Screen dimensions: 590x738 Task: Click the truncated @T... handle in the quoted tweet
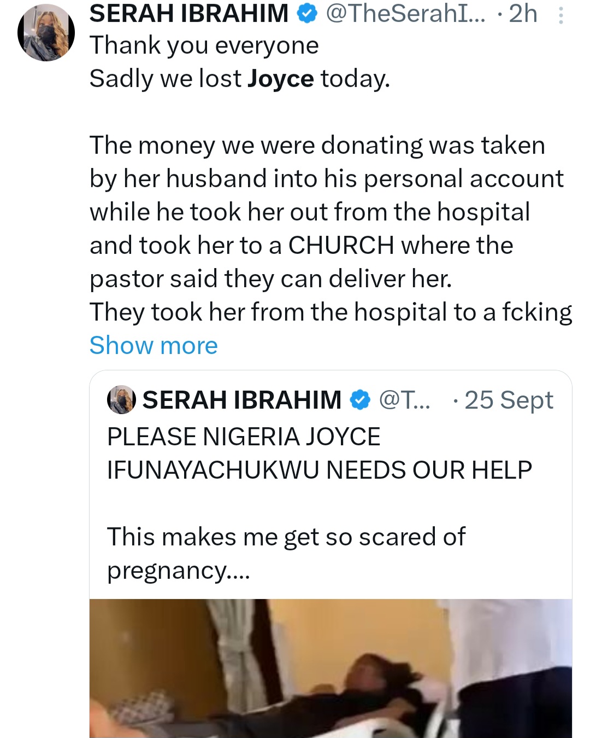pos(404,400)
